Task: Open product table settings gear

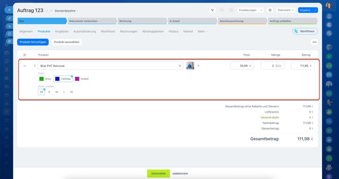Action: (x=25, y=55)
